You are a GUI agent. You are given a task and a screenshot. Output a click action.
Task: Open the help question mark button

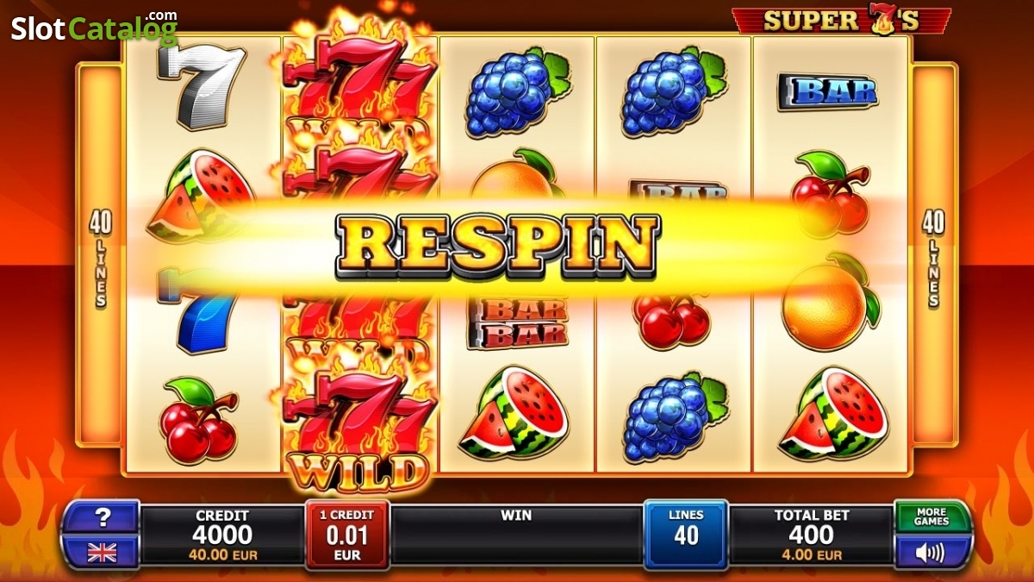(102, 517)
